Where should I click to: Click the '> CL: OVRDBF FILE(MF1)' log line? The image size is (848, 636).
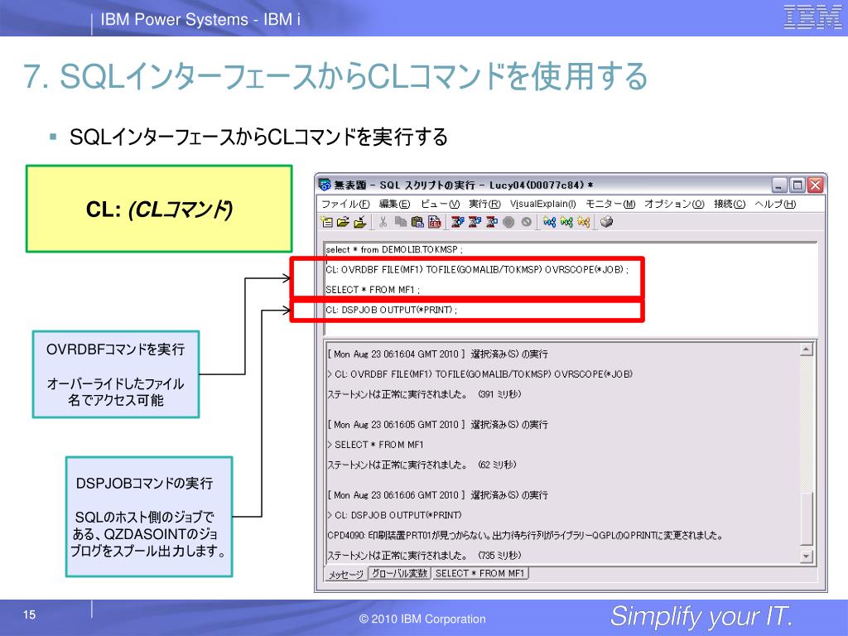(479, 374)
